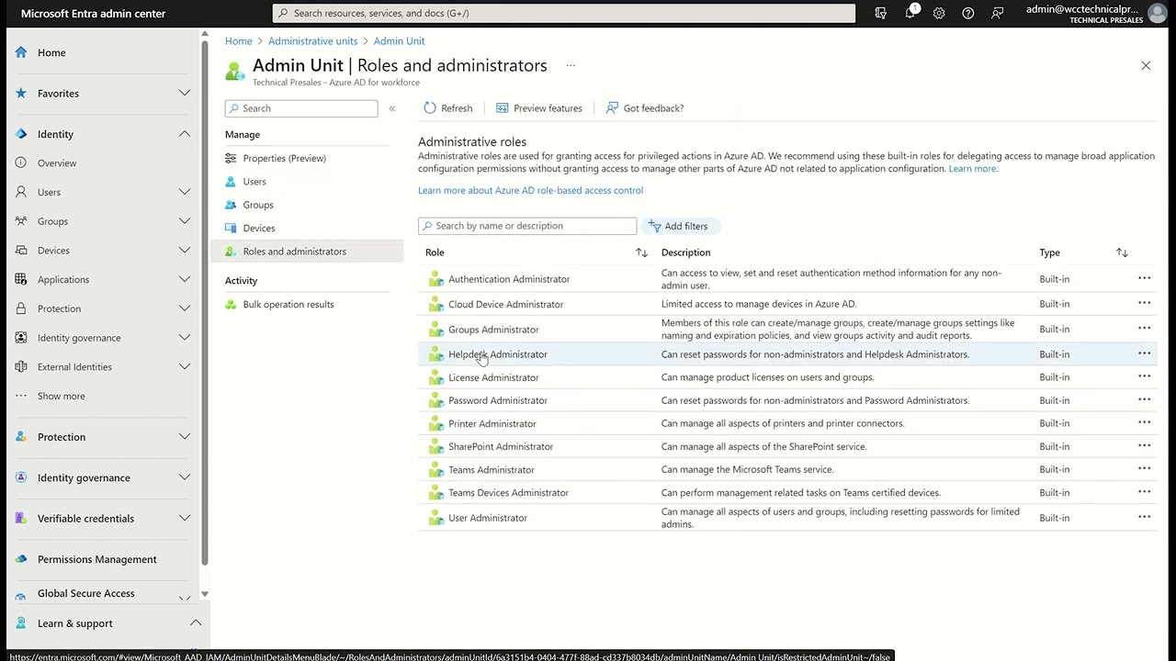Sort the table by Type column arrows
The image size is (1176, 661).
1122,252
